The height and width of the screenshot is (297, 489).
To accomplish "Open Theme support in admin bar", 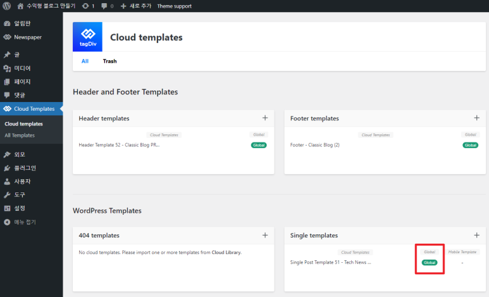I will point(175,6).
